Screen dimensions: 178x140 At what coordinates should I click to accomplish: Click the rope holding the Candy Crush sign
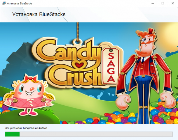click(x=78, y=32)
